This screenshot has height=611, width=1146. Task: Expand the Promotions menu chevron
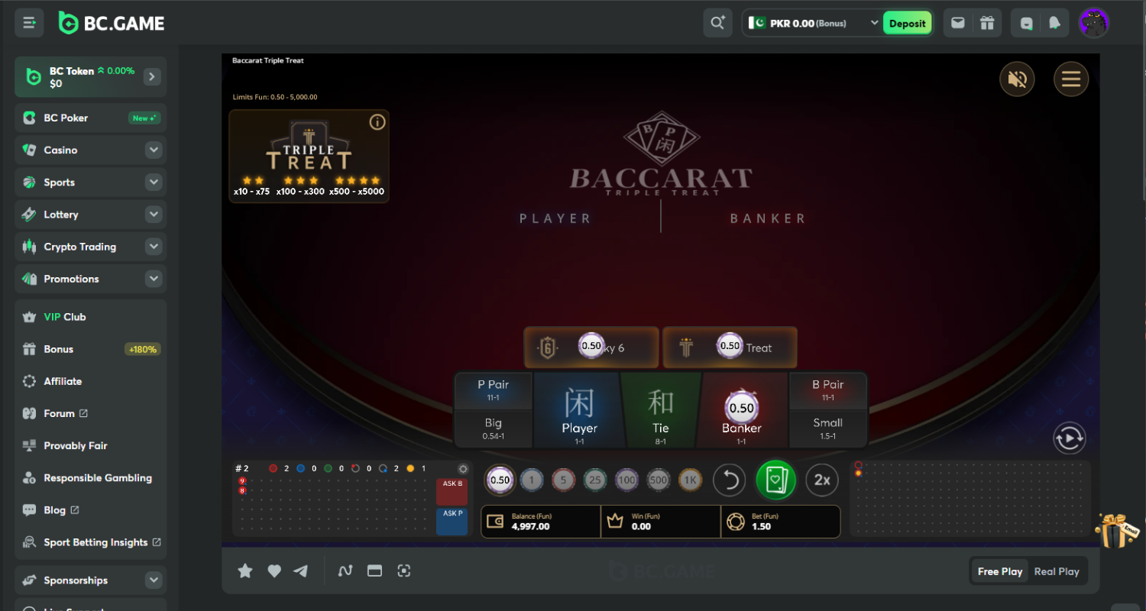click(x=154, y=278)
